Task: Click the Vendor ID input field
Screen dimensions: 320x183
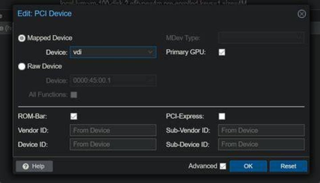Action: point(113,130)
